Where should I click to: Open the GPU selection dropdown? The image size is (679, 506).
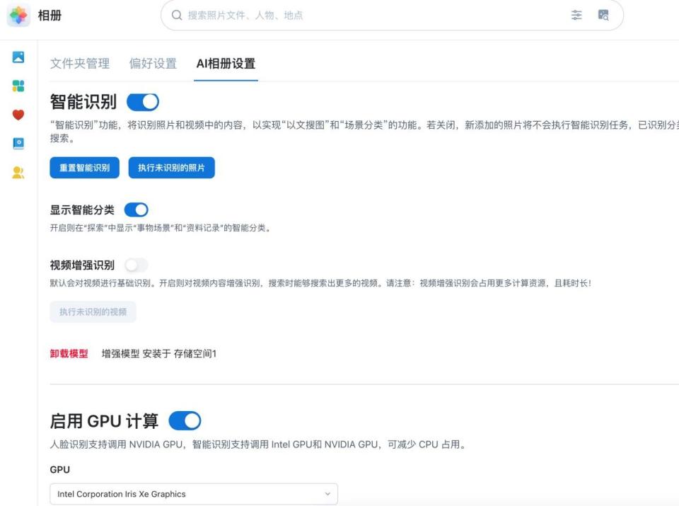point(191,493)
